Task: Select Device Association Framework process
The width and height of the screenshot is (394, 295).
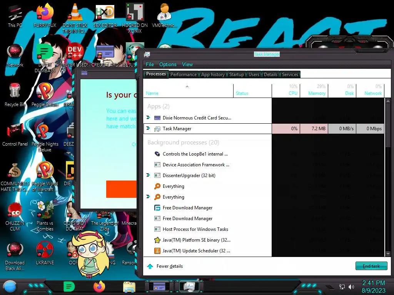Action: [x=264, y=165]
